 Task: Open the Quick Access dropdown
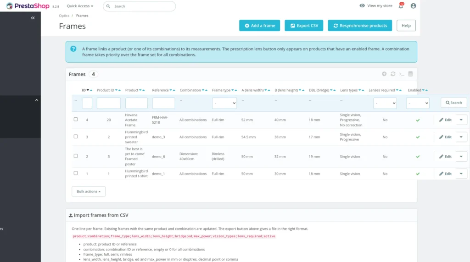(x=80, y=6)
